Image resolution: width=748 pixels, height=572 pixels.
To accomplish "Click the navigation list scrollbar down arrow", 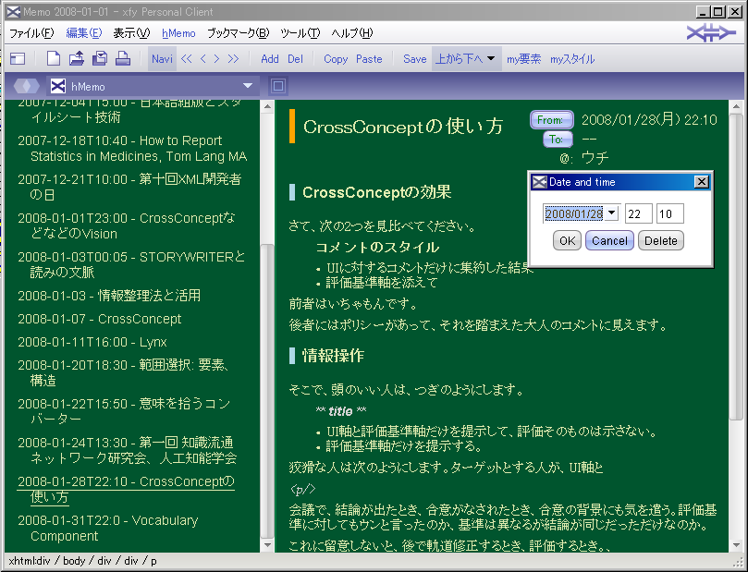I will click(267, 545).
